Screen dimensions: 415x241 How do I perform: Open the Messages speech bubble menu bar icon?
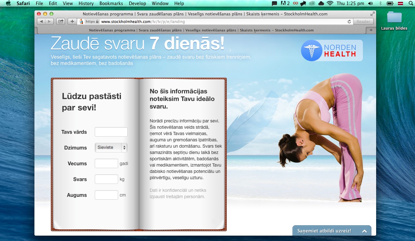[274, 3]
